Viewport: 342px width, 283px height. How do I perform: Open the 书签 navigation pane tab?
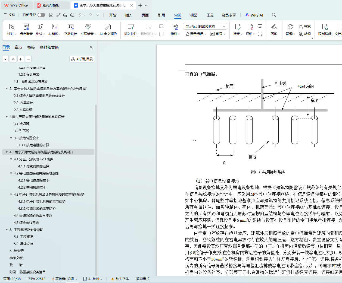31,47
